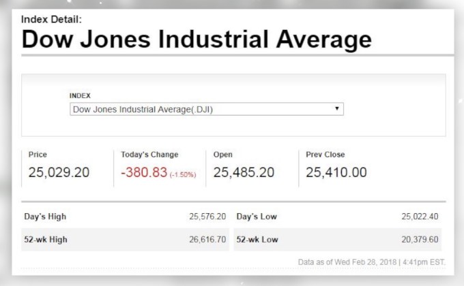This screenshot has height=286, width=464.
Task: Click the Data as of timestamp text
Action: (x=371, y=262)
